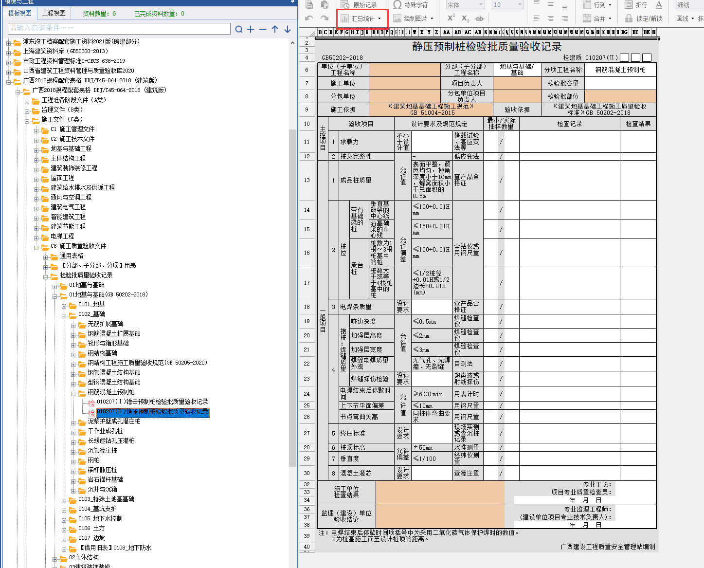This screenshot has width=704, height=568.
Task: Expand the 0101_地基 tree node
Action: click(64, 306)
